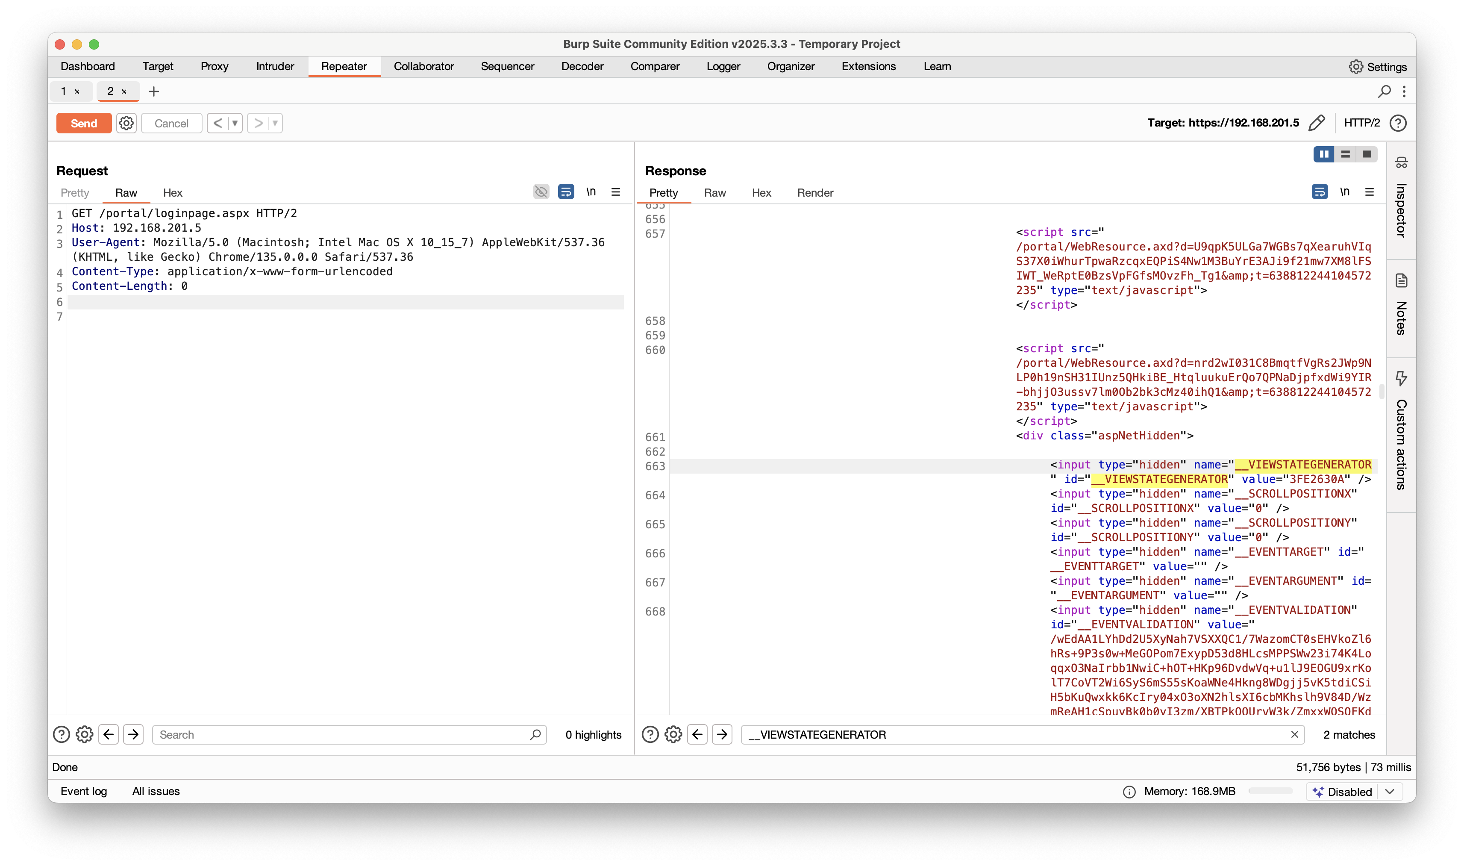Close Repeater tab 1
Image resolution: width=1464 pixels, height=866 pixels.
point(77,91)
